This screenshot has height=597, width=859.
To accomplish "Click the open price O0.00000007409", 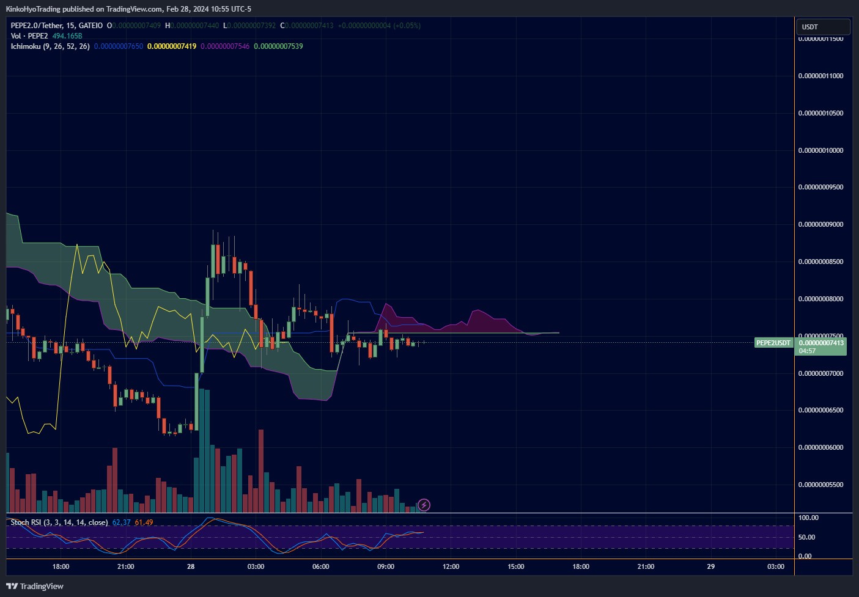I will [134, 26].
